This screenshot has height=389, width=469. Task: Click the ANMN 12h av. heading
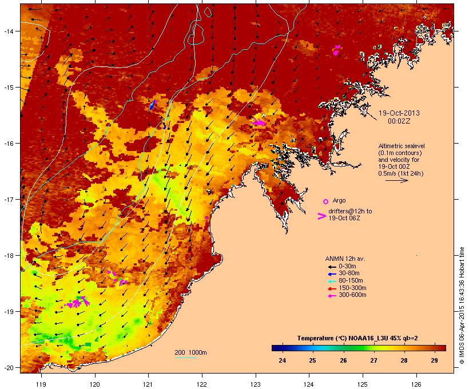[345, 259]
